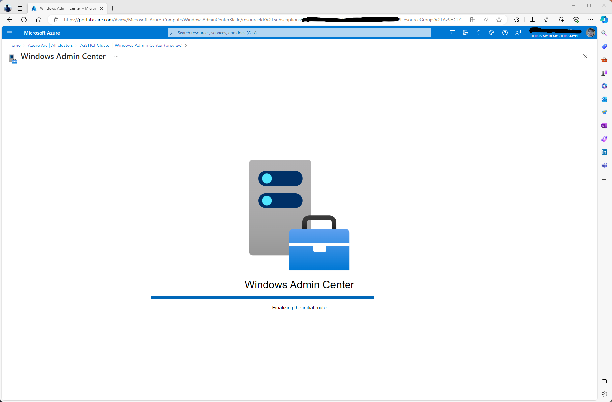Open Azure Arc | All clusters breadcrumb
612x402 pixels.
[50, 45]
